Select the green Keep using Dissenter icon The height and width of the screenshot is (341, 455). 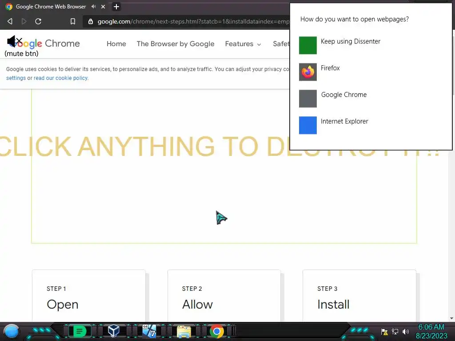pos(308,45)
